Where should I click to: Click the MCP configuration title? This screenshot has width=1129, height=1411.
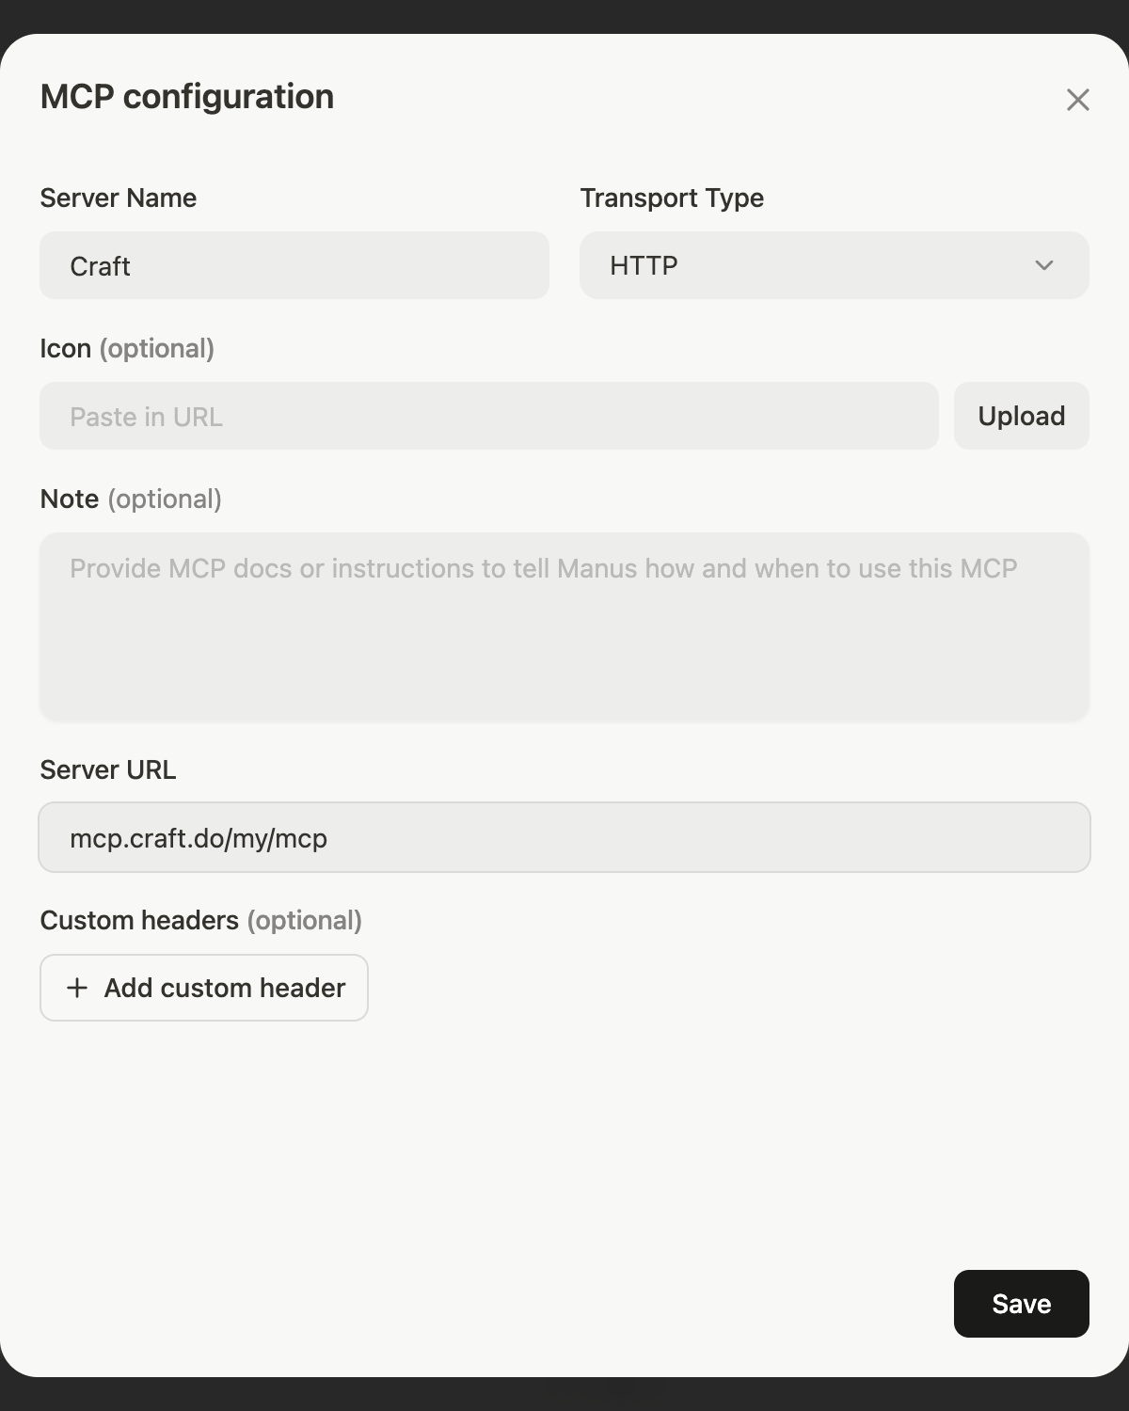coord(185,96)
